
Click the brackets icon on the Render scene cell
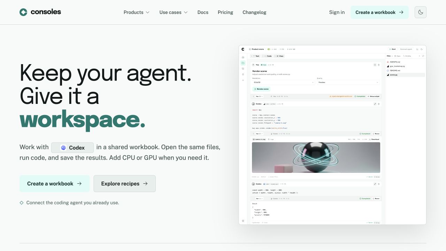(375, 65)
